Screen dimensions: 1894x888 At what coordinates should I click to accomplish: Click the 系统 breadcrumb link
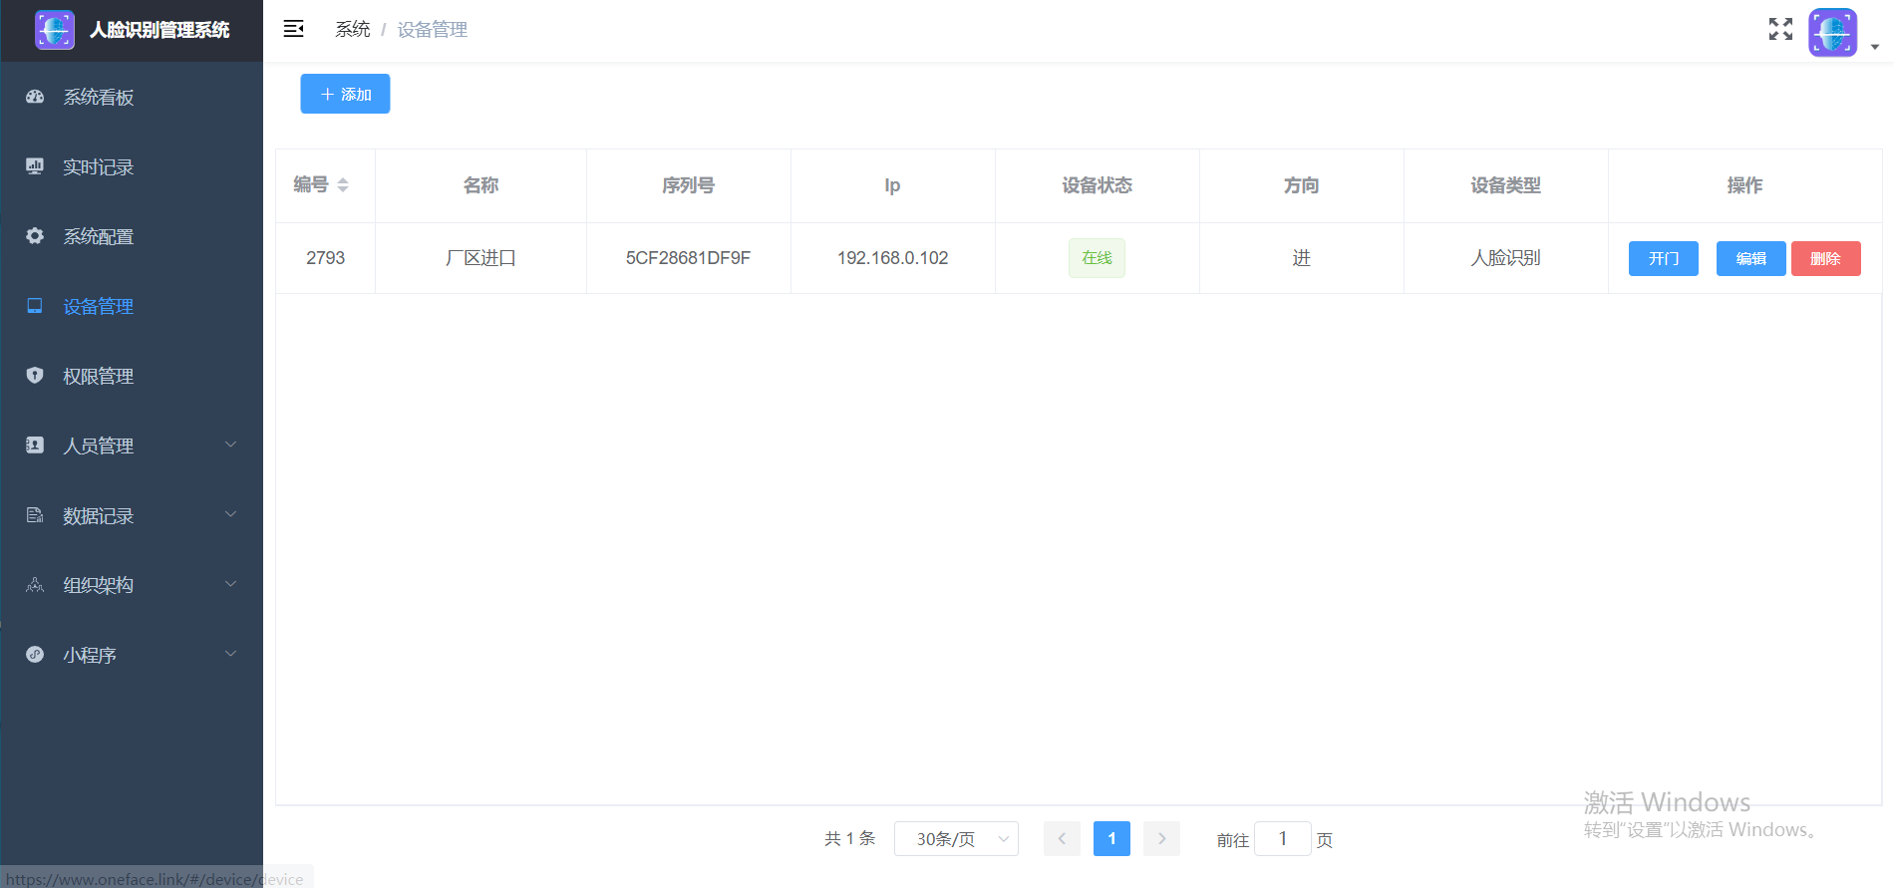click(x=352, y=30)
